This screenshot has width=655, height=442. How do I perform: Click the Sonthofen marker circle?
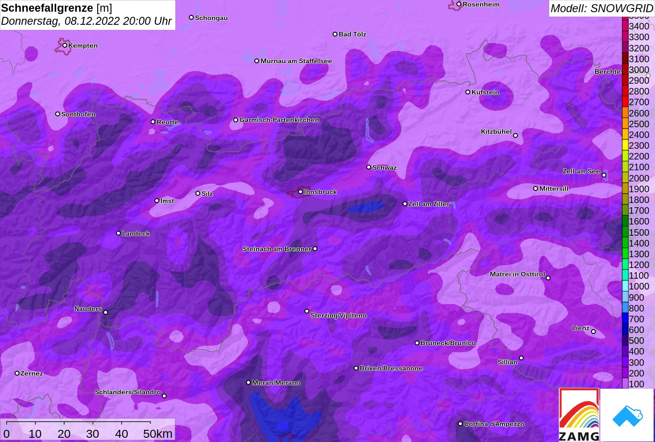point(58,114)
